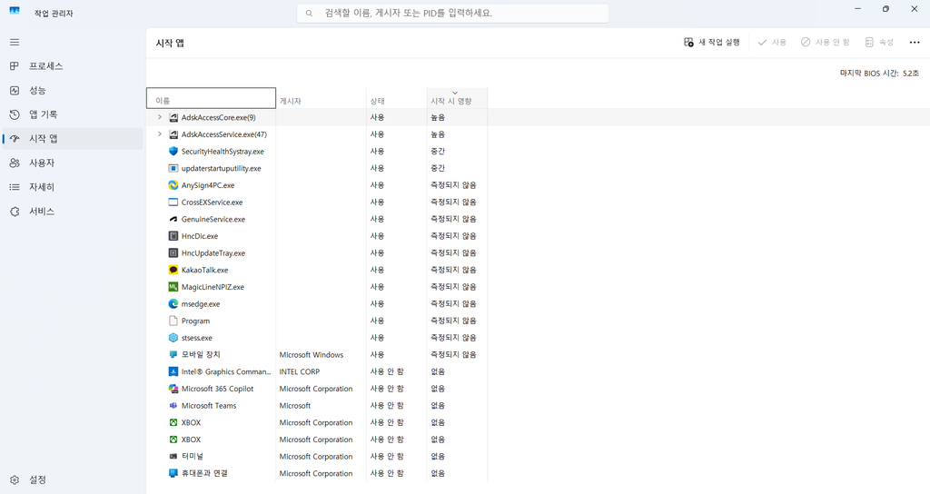Click the KakaoTalk.exe icon
The image size is (930, 494).
pyautogui.click(x=173, y=270)
